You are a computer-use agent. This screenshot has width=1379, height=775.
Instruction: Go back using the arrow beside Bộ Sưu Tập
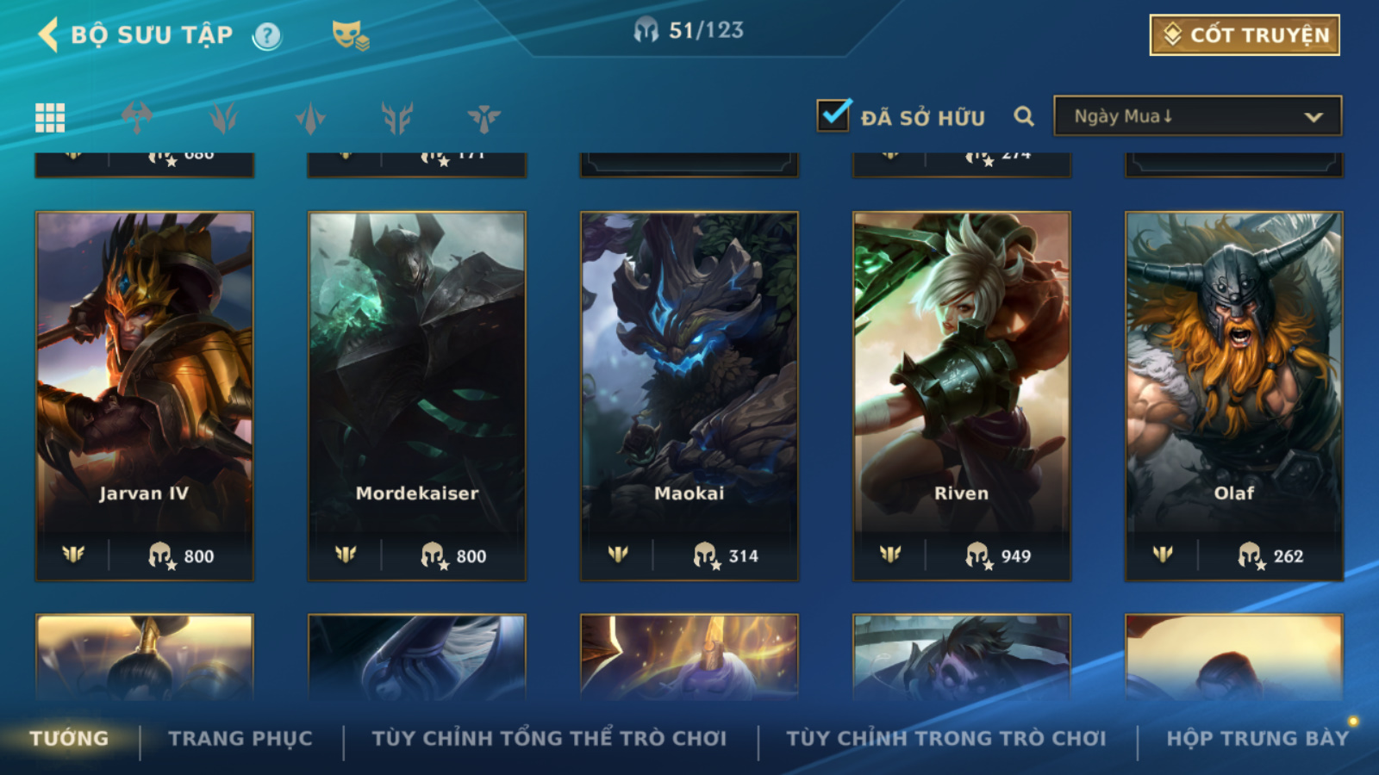[48, 35]
